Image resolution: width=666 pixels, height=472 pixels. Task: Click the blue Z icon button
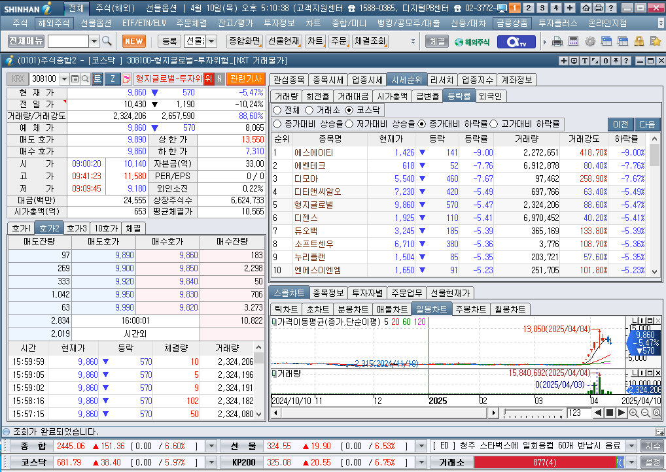[113, 78]
